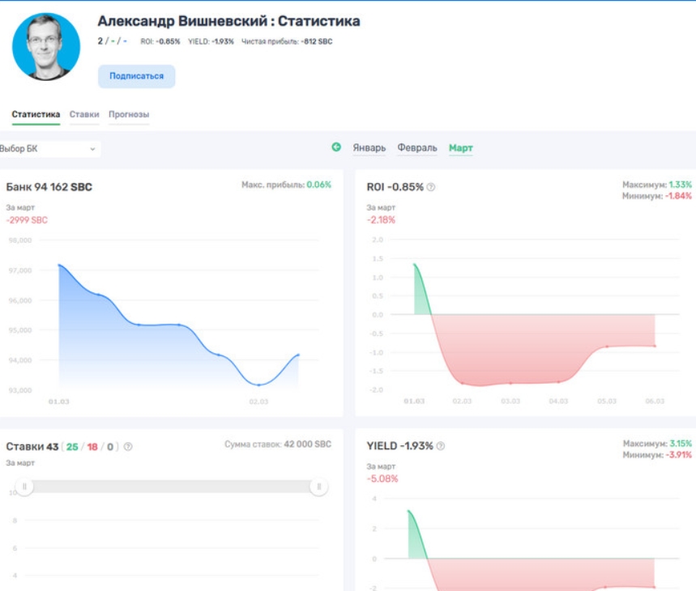Click the Ставки 43 heading

point(32,447)
